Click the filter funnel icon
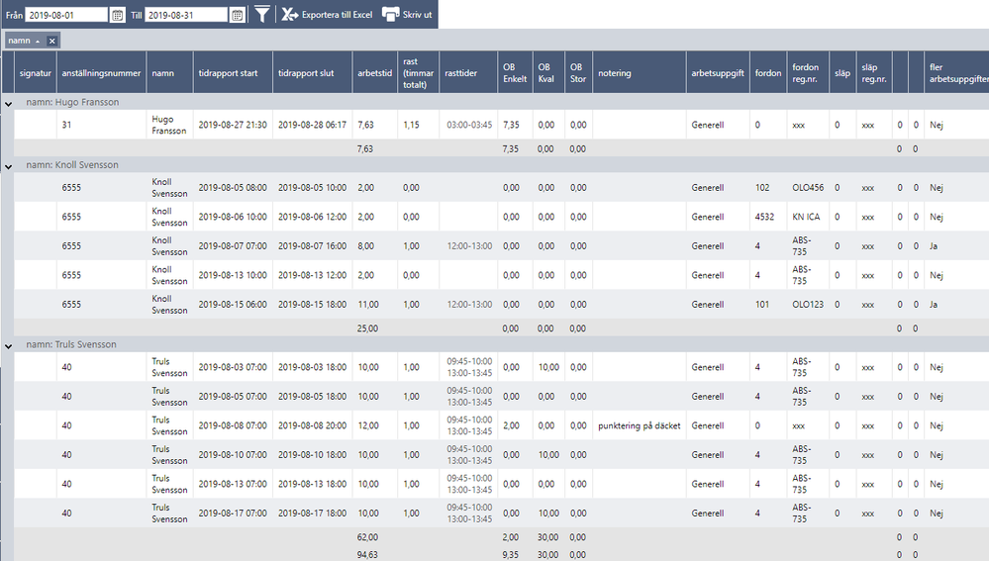 point(262,14)
